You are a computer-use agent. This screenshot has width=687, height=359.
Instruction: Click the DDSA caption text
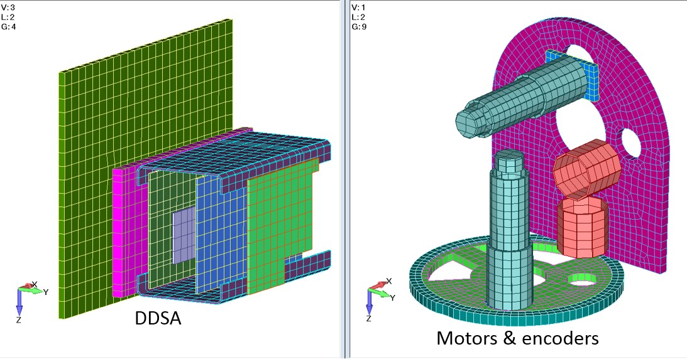pos(158,318)
